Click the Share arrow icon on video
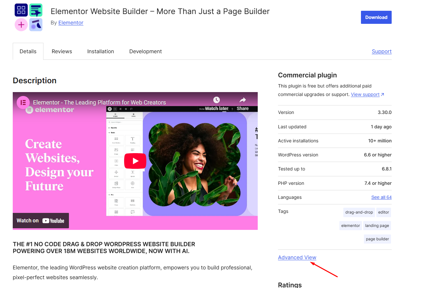The image size is (424, 288). coord(243,100)
